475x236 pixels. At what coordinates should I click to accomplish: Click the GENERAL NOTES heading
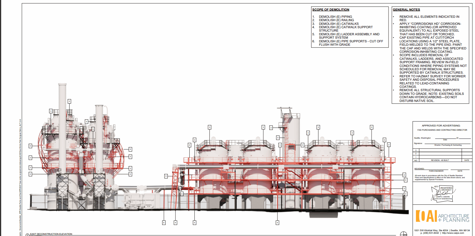[x=406, y=10]
